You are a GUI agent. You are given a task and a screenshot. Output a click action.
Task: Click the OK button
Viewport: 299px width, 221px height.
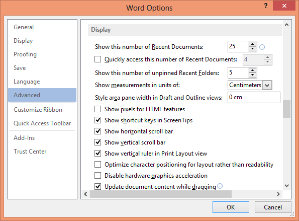[231, 207]
